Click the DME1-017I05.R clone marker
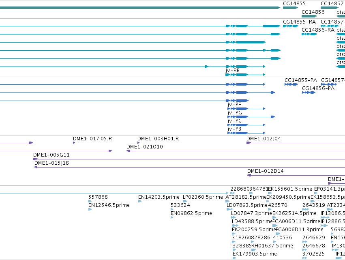This screenshot has width=345, height=260. [74, 143]
